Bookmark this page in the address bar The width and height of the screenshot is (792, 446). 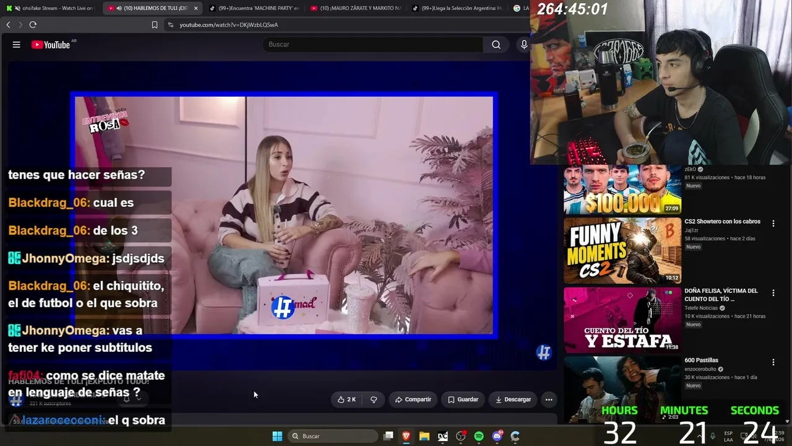point(155,25)
